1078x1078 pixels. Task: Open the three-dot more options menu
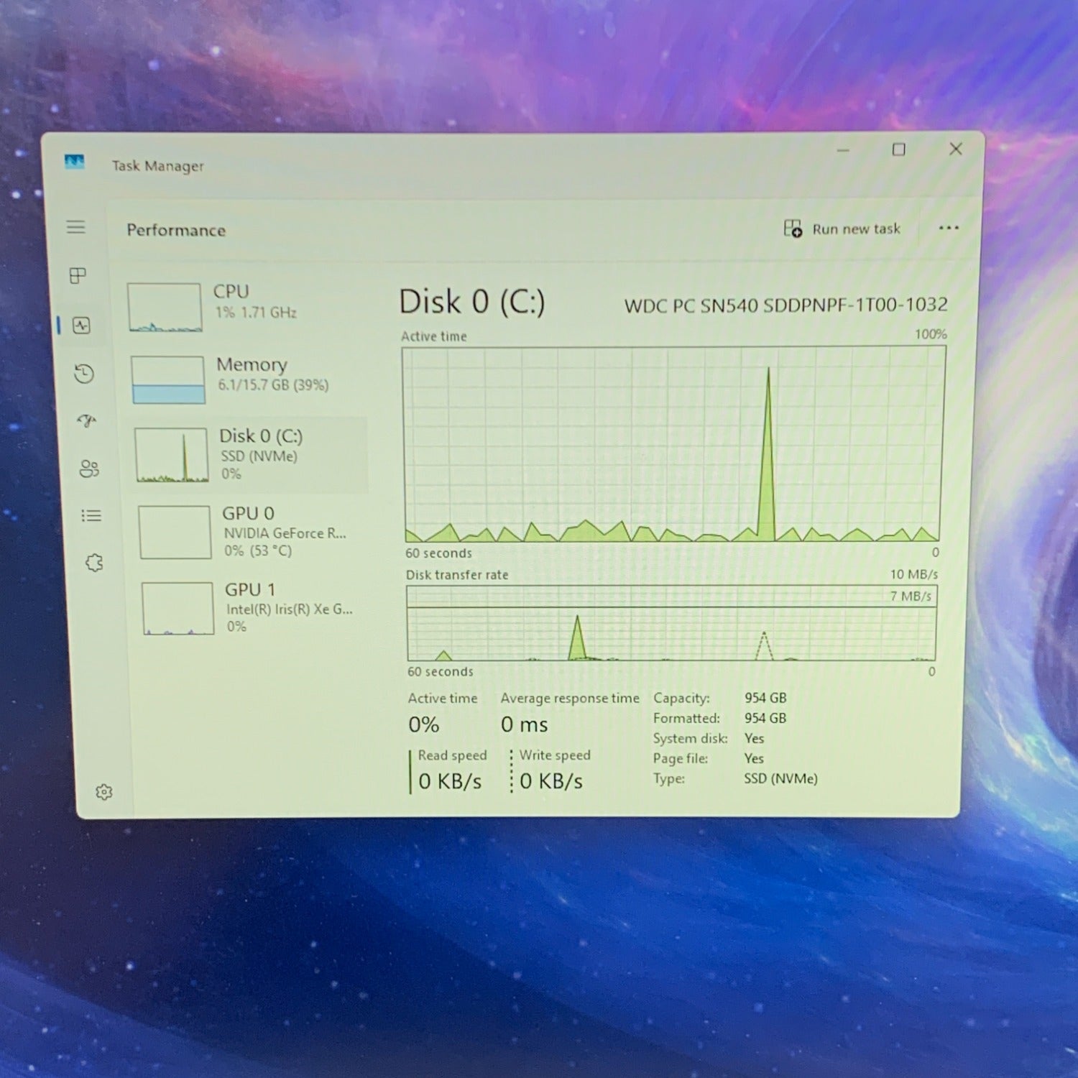coord(949,228)
